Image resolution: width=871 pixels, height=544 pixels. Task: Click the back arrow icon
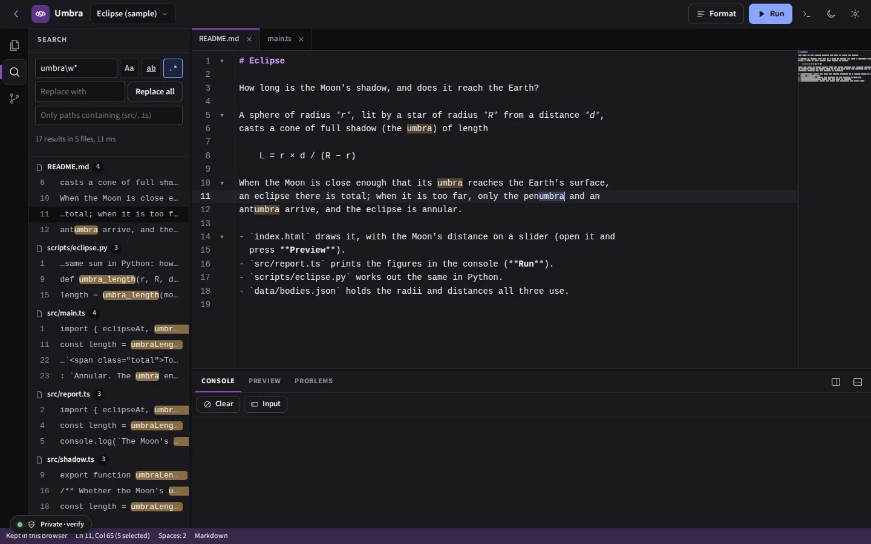click(x=16, y=14)
